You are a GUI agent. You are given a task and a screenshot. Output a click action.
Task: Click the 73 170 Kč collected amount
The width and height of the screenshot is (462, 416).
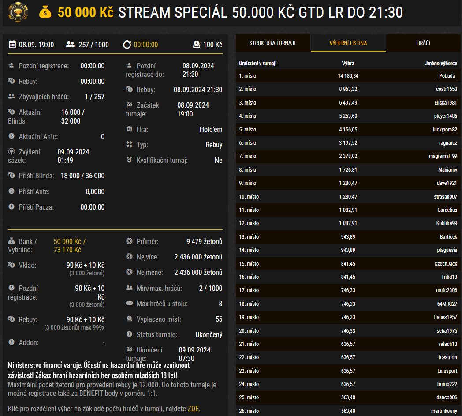tap(67, 250)
